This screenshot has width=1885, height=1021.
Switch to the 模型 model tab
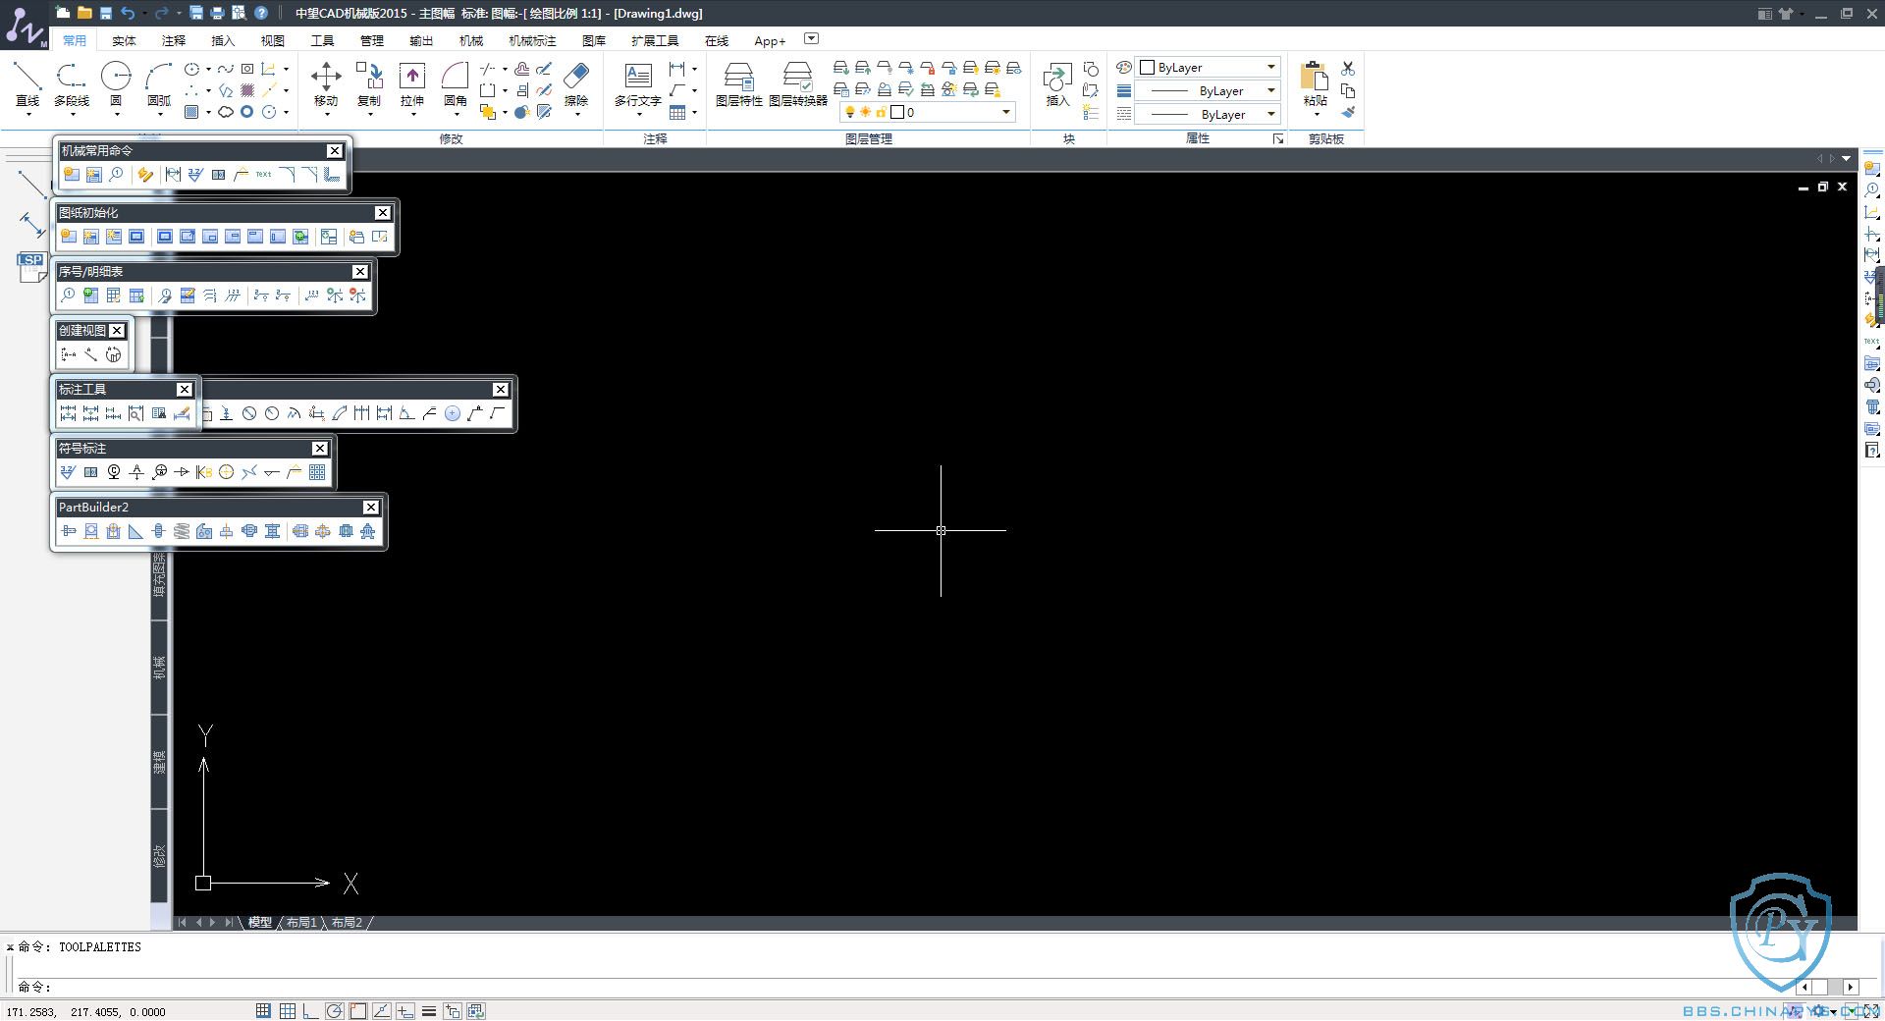tap(259, 923)
